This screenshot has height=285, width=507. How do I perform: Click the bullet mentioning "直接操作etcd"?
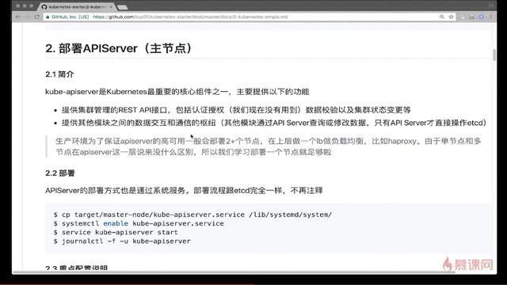tap(274, 123)
